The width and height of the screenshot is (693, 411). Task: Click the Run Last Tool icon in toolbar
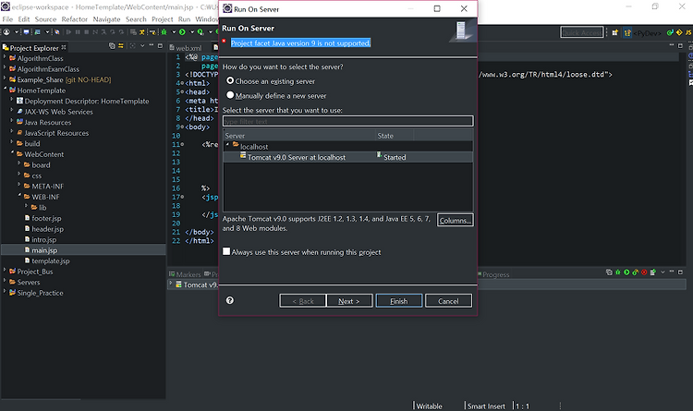pyautogui.click(x=201, y=32)
